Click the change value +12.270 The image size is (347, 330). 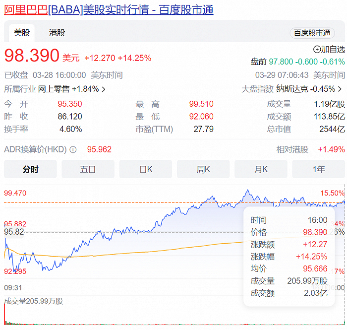[100, 58]
